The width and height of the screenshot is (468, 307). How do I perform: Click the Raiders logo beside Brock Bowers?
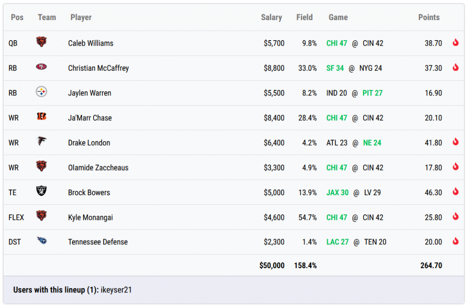coord(42,192)
